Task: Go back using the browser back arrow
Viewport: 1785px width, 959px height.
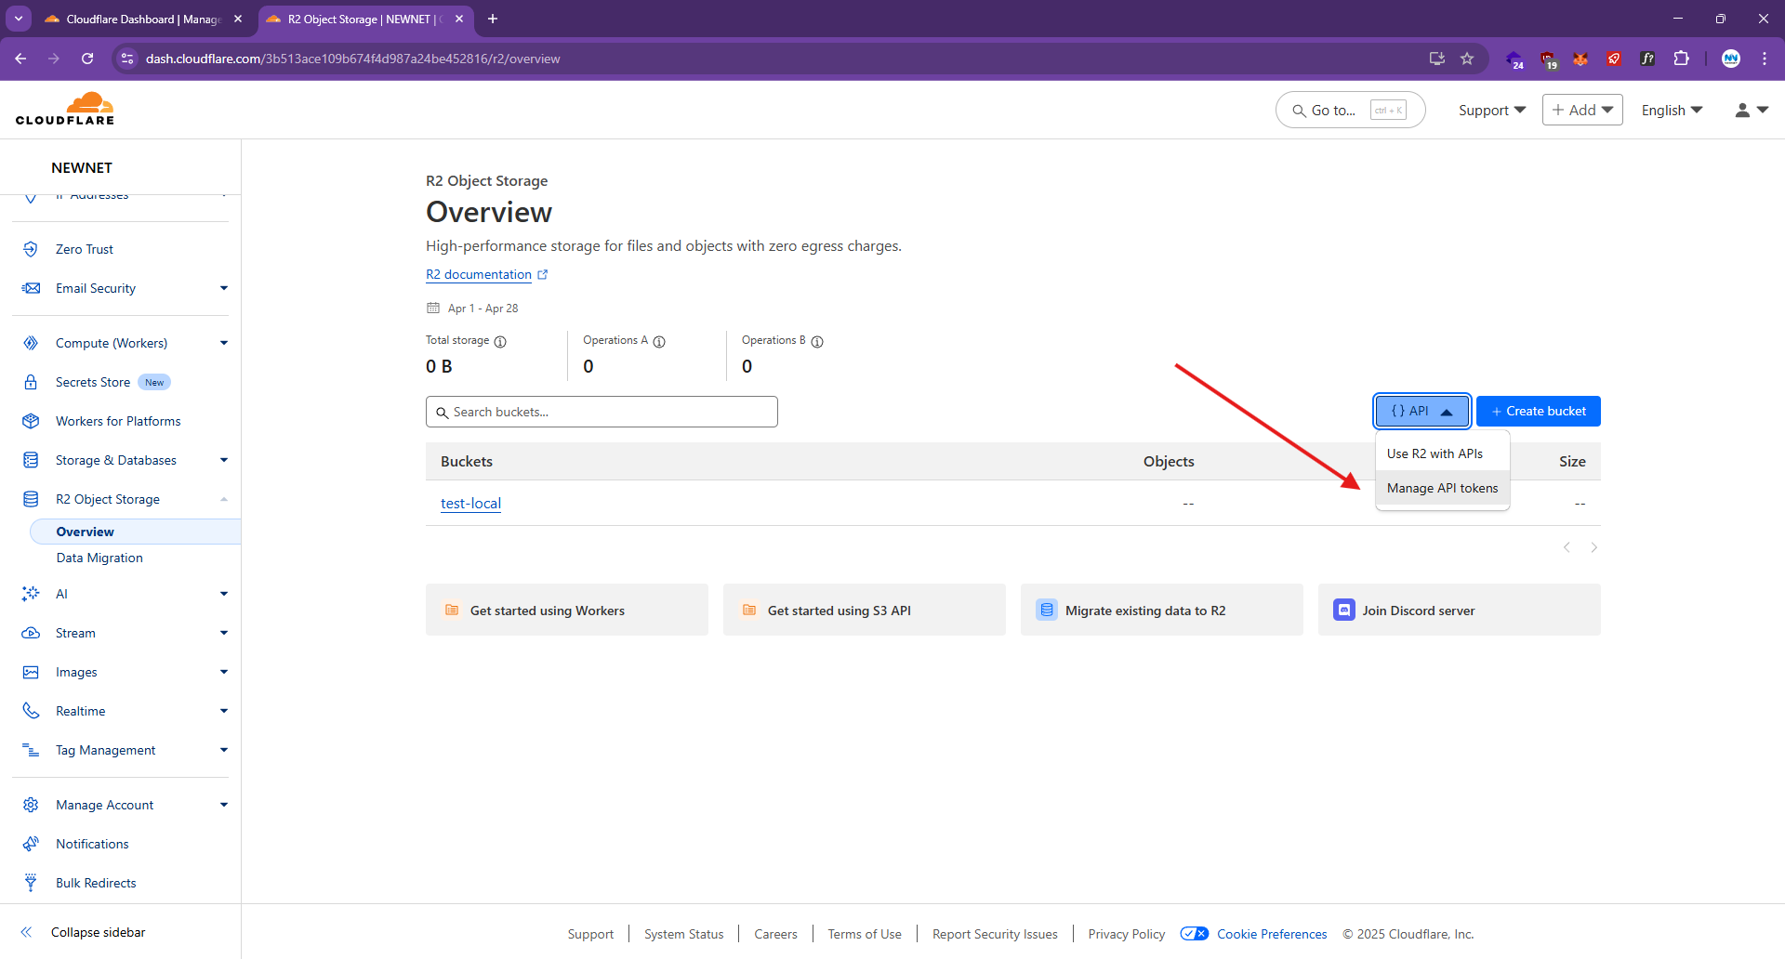Action: (20, 59)
